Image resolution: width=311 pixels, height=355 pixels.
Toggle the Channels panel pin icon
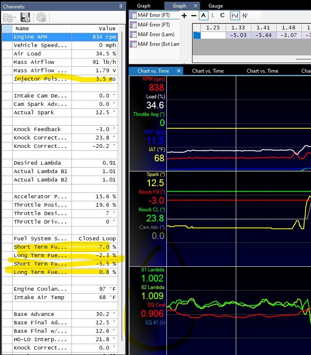click(121, 6)
